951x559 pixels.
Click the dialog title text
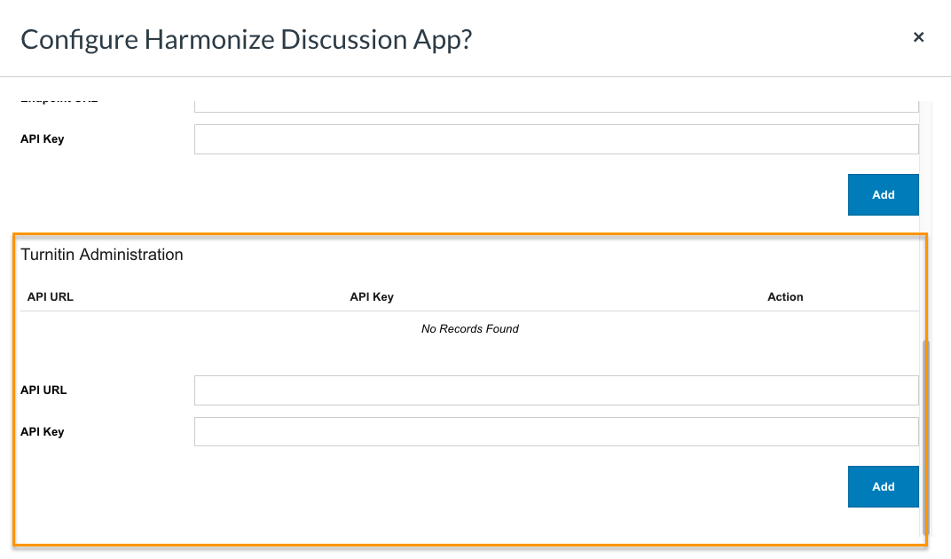click(246, 39)
